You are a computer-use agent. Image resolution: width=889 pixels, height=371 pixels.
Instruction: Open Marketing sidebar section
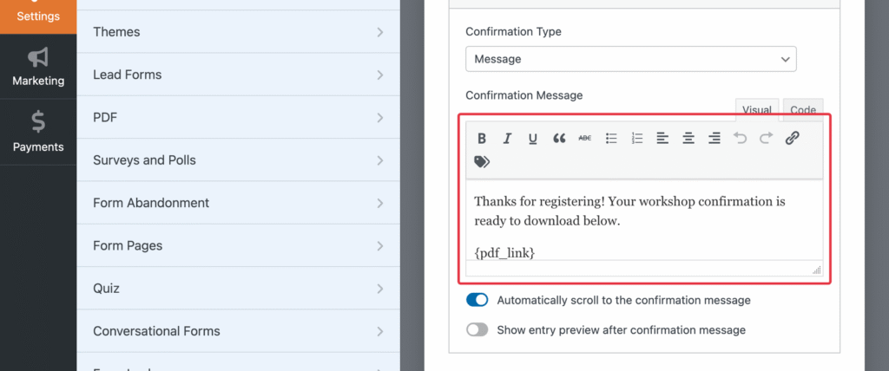38,66
